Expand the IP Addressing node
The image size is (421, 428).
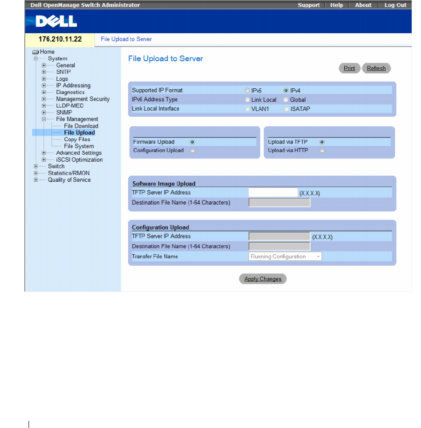tap(44, 86)
